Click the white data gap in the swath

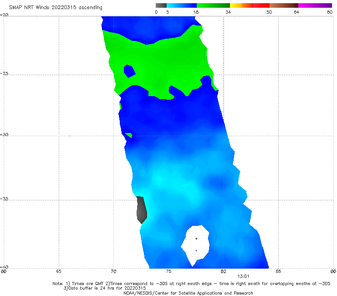pyautogui.click(x=196, y=245)
